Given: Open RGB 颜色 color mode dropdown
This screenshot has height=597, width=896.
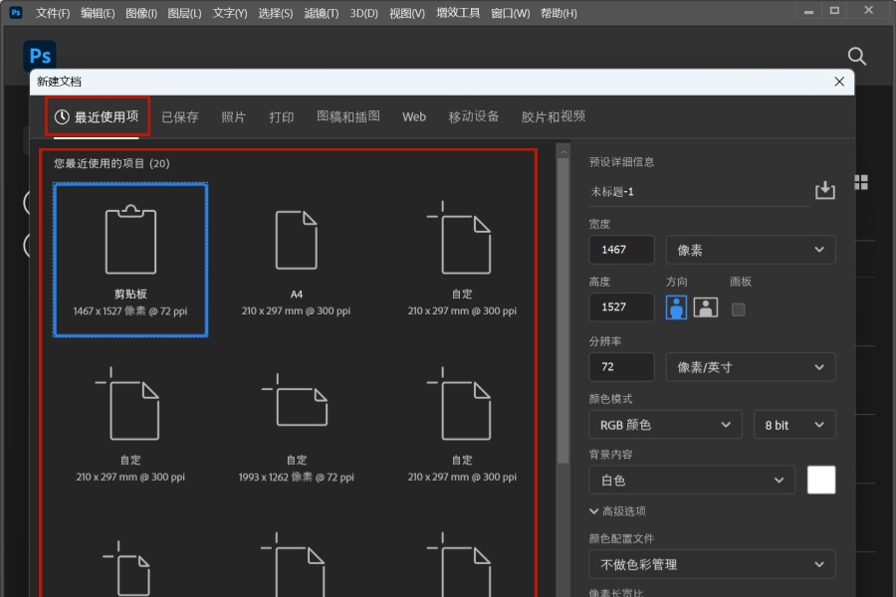Looking at the screenshot, I should pos(665,425).
